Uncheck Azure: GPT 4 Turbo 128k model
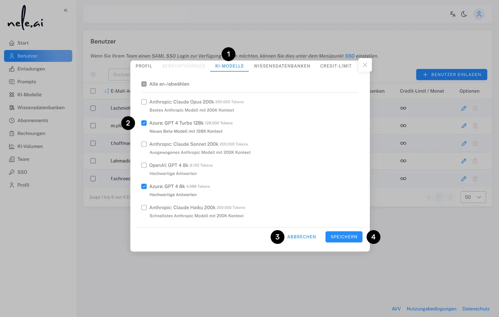 click(144, 123)
